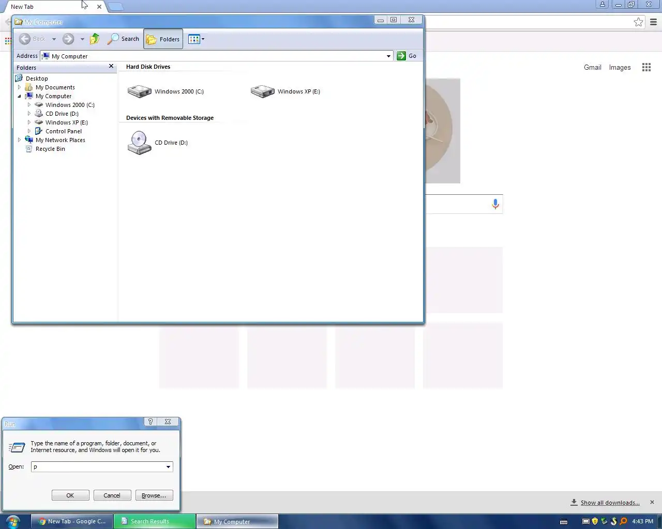Switch to Search Results taskbar button

pos(155,521)
